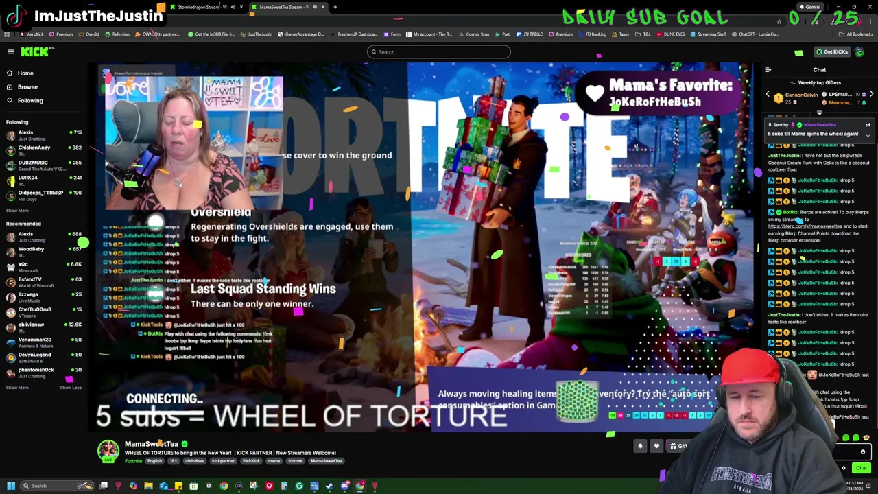Open ChickenAndy channel in Following list
Screen dimensions: 878x494
coord(43,150)
